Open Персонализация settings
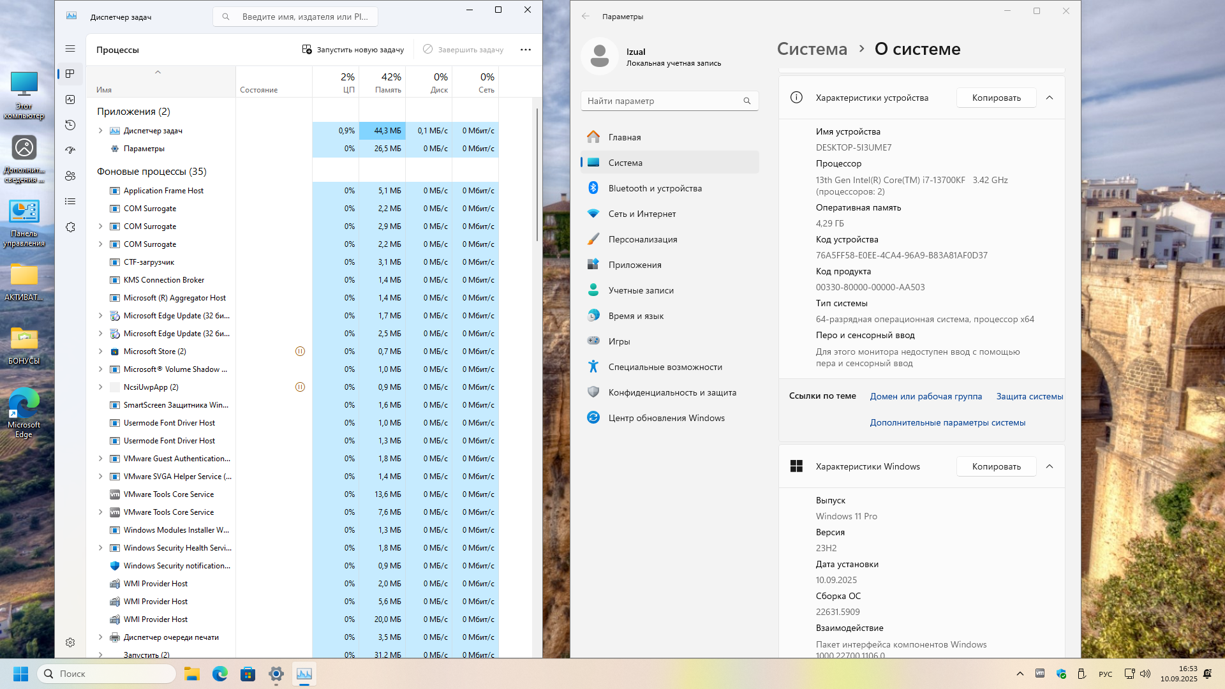The width and height of the screenshot is (1225, 689). [x=669, y=239]
